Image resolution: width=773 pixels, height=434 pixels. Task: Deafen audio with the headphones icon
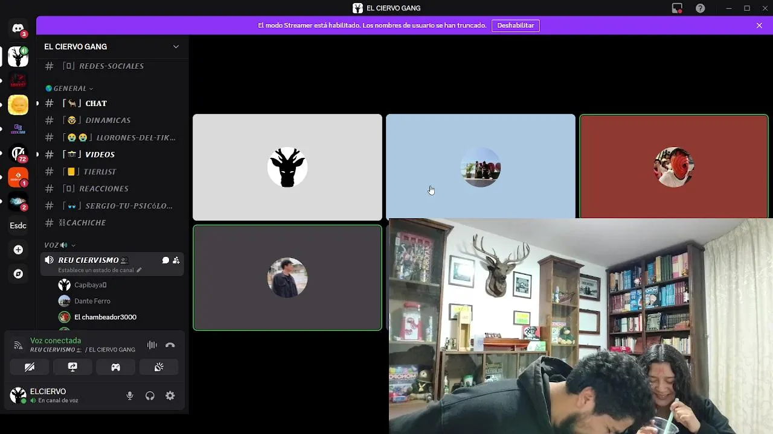tap(150, 396)
